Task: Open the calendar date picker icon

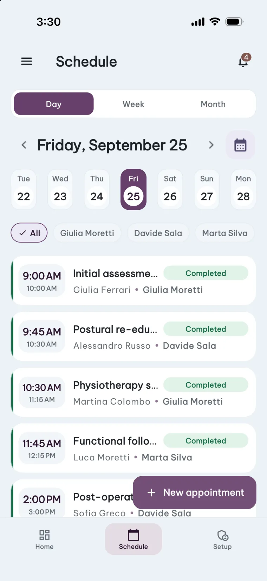Action: [x=240, y=145]
